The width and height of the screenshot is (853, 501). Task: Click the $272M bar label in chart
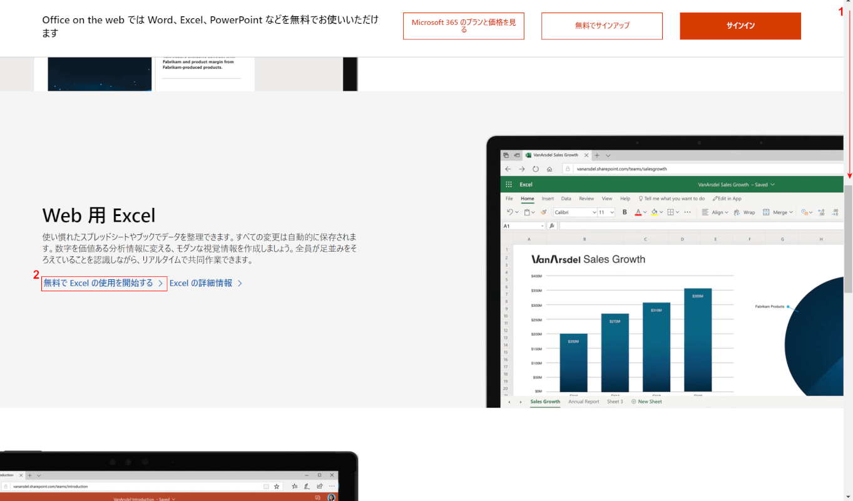tap(615, 321)
